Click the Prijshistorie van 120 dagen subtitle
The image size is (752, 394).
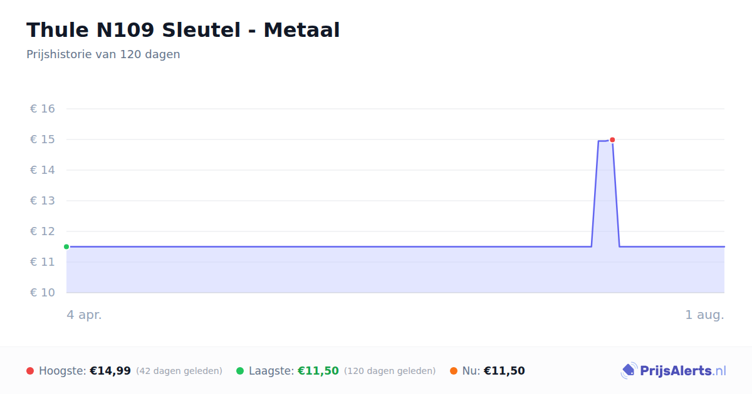103,54
